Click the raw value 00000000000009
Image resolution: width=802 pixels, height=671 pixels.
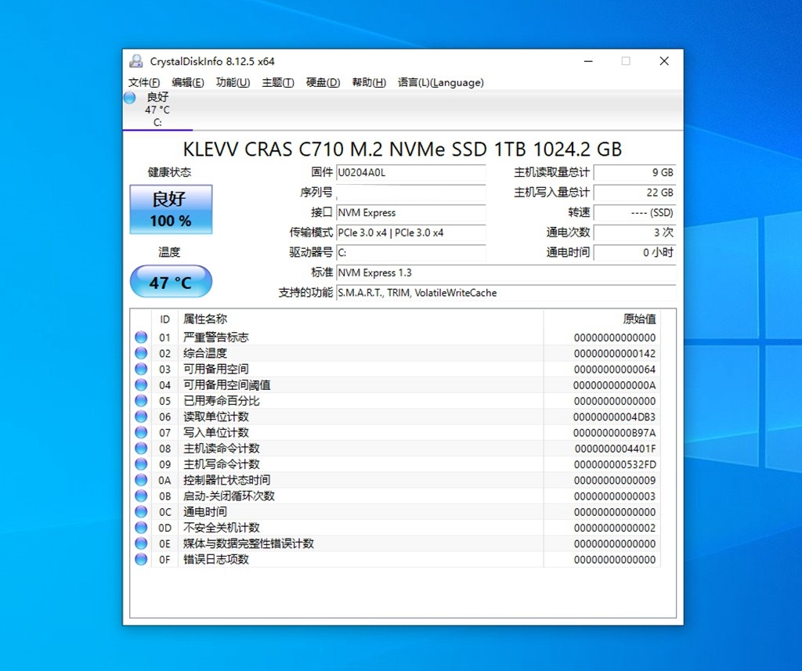coord(614,480)
